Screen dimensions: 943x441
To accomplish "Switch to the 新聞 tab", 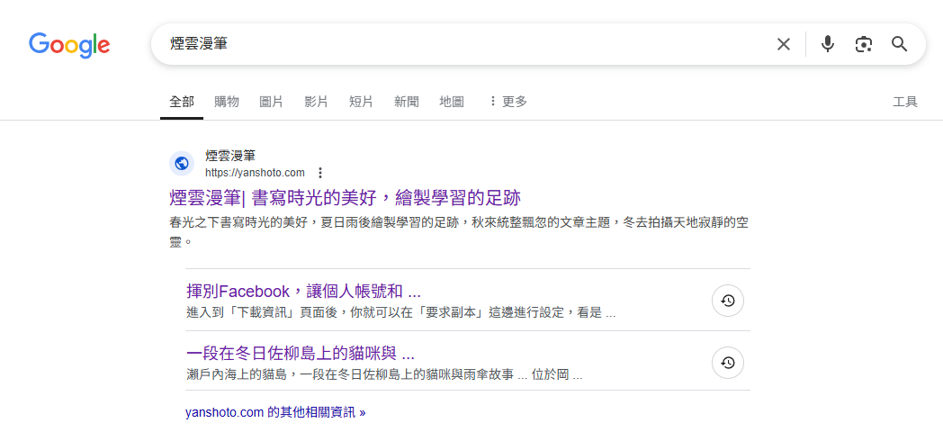I will click(x=407, y=102).
